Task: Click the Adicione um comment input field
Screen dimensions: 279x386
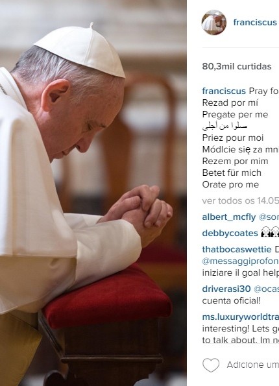Action: point(252,365)
